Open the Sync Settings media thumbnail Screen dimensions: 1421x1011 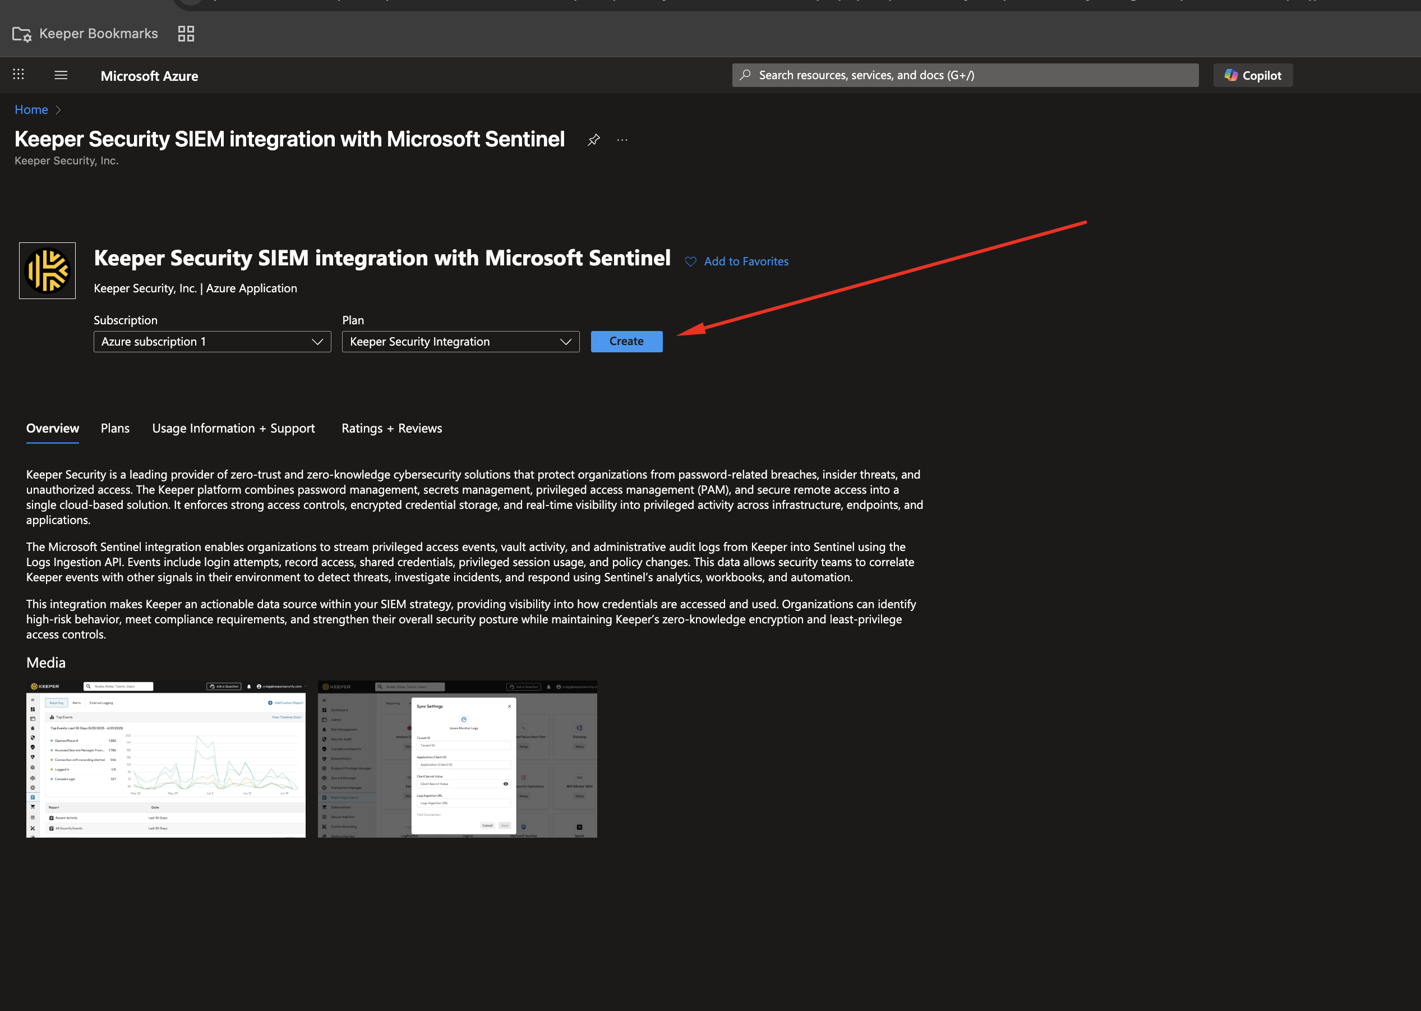pyautogui.click(x=457, y=759)
